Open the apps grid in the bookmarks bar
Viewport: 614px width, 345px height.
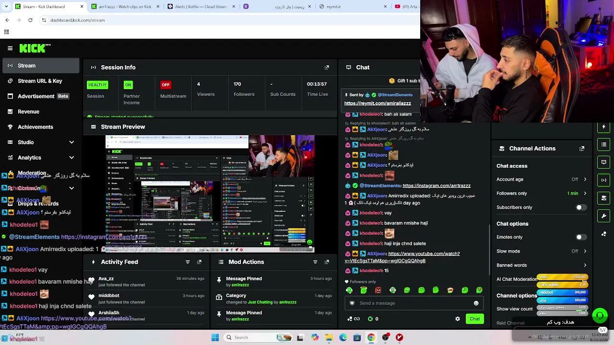pyautogui.click(x=6, y=32)
